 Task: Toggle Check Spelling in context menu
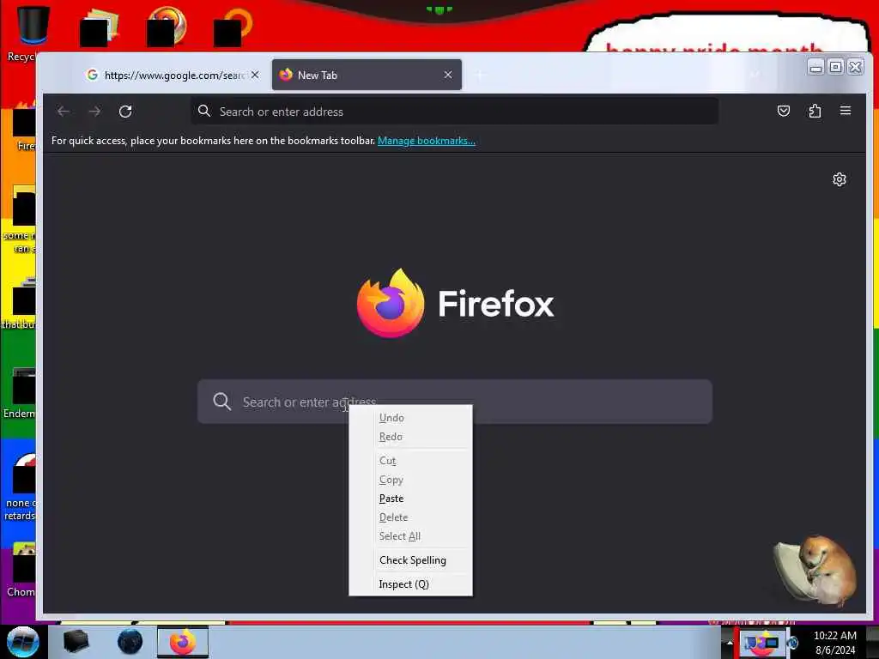click(410, 560)
